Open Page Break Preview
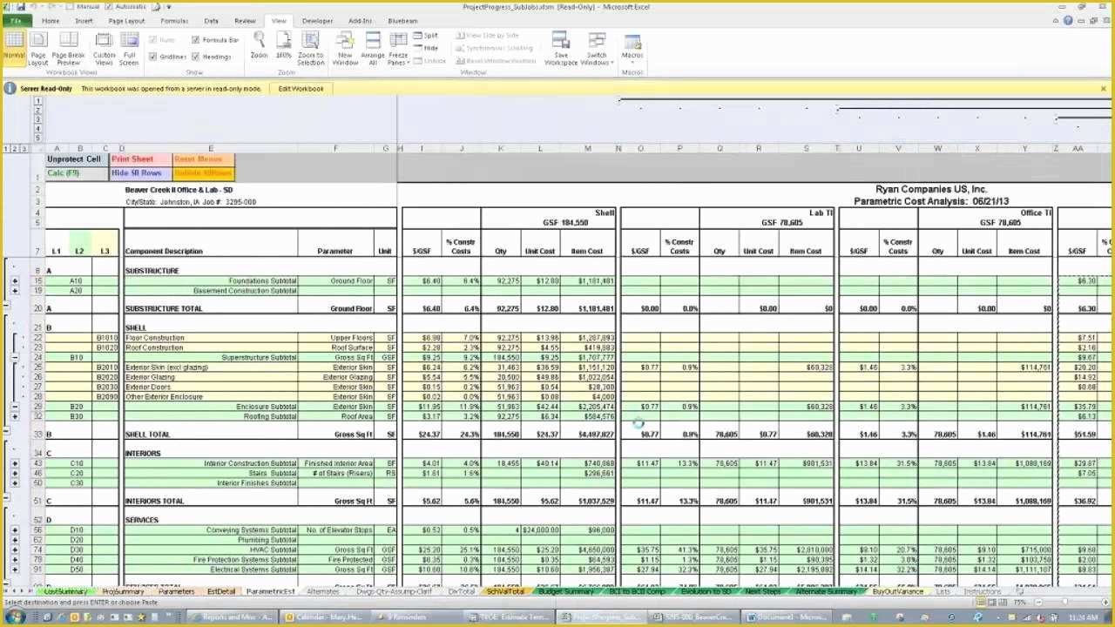This screenshot has width=1115, height=627. (x=68, y=47)
